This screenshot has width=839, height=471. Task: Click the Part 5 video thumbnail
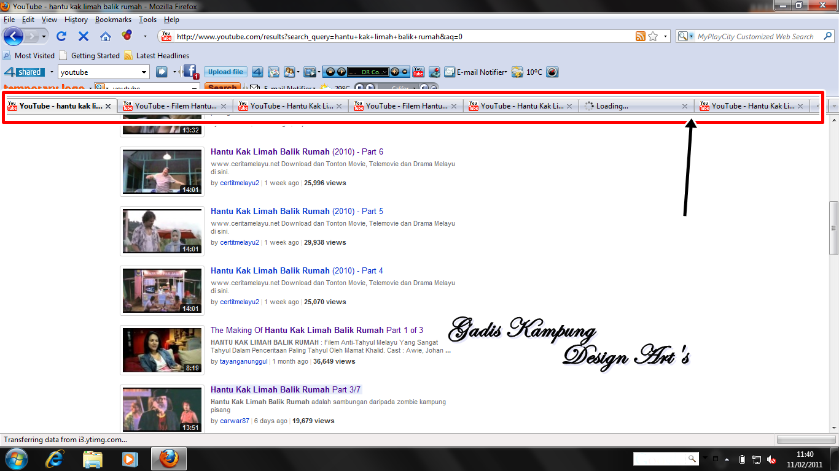162,231
